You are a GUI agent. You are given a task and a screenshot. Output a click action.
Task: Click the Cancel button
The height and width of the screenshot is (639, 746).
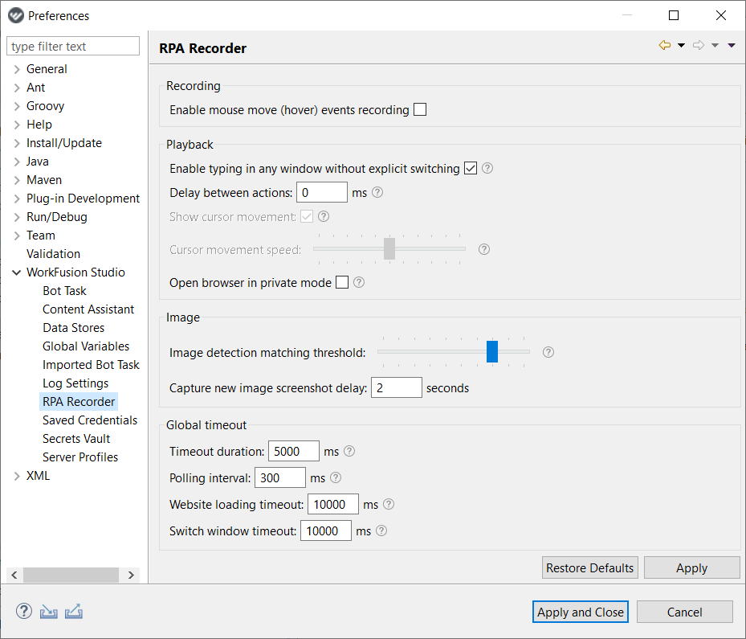(x=685, y=612)
